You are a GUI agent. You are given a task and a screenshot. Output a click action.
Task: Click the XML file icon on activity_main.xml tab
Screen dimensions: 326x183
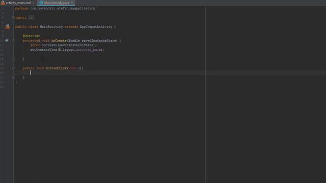(3, 3)
